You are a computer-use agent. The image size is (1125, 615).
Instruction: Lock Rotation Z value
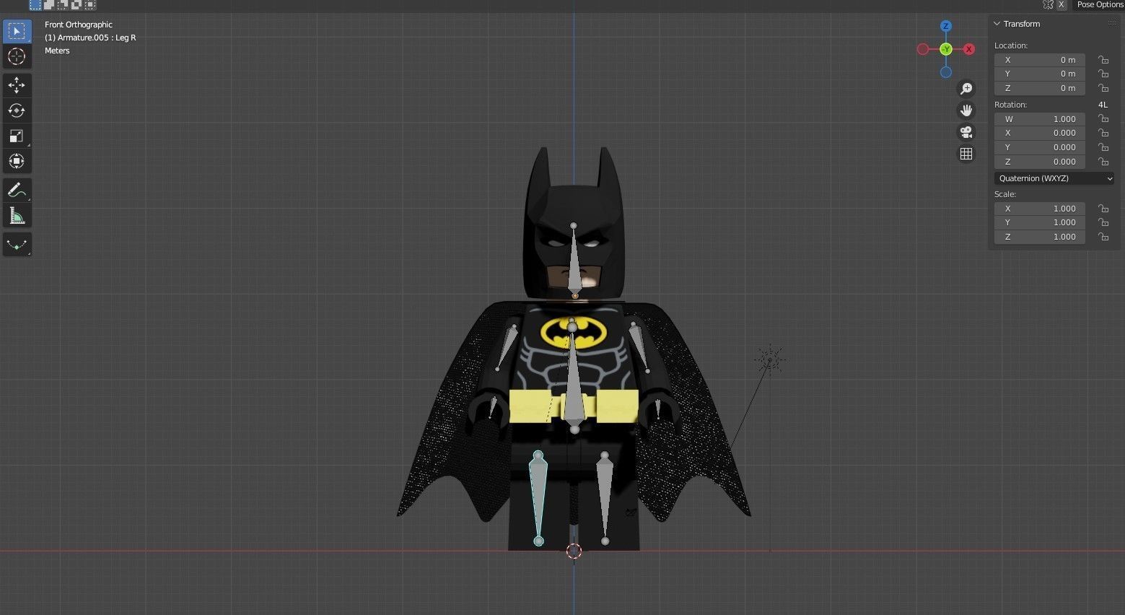[1103, 162]
